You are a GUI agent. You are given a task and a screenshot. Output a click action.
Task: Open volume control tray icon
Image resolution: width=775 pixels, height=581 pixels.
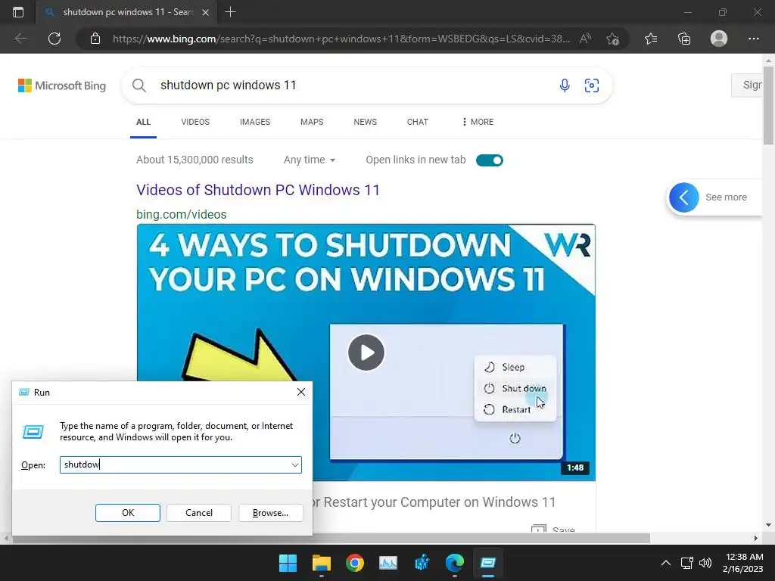click(x=705, y=563)
